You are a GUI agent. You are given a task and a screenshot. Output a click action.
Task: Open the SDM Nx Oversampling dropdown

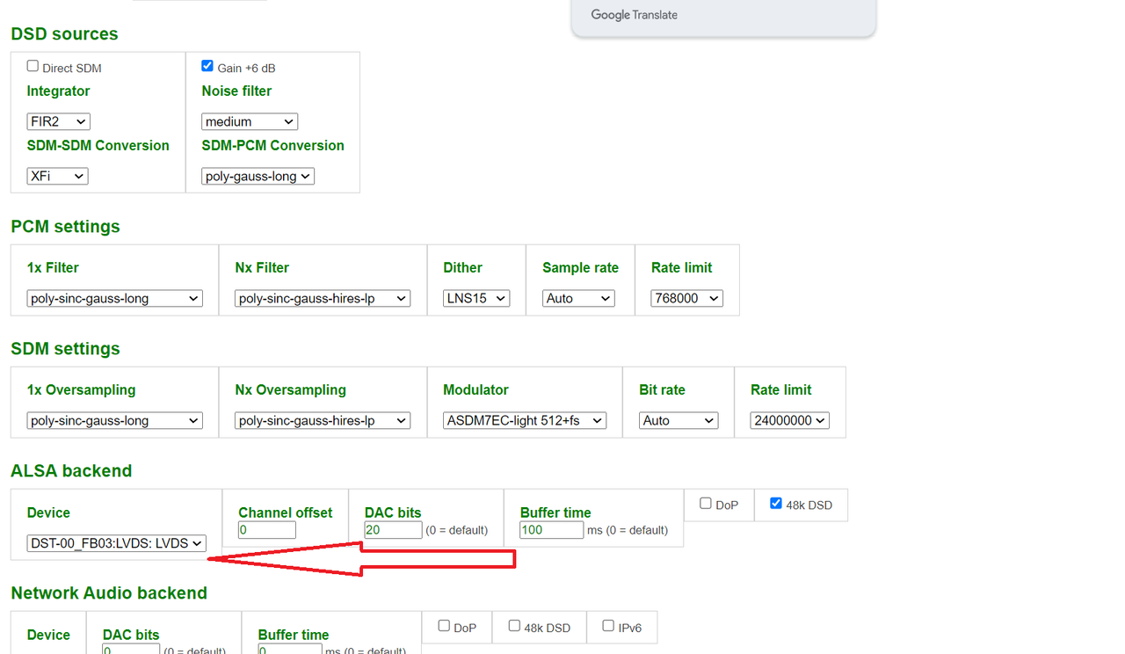coord(323,421)
